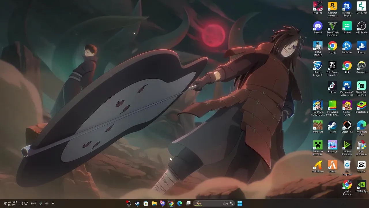Switch the ENG input language
This screenshot has height=208, width=369.
point(33,203)
